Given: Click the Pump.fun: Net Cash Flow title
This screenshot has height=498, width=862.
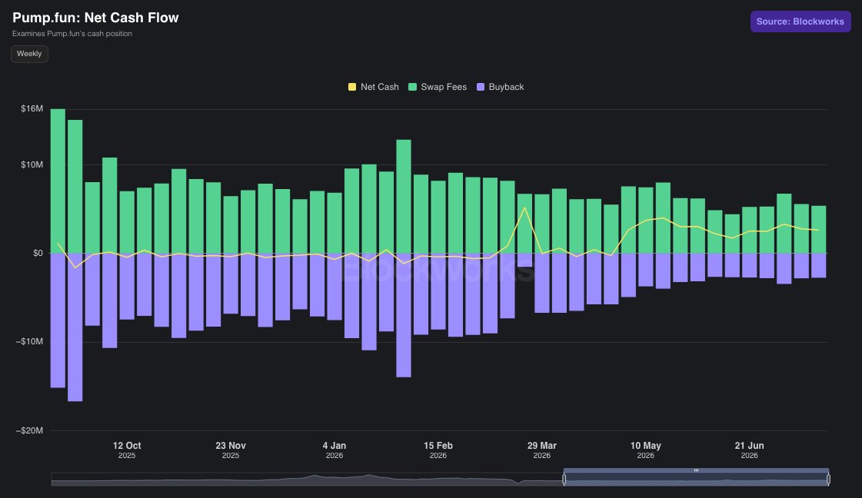Looking at the screenshot, I should [x=95, y=18].
